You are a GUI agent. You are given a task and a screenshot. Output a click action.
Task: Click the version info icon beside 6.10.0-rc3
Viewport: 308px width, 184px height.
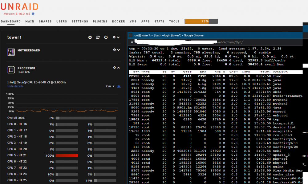click(x=33, y=14)
